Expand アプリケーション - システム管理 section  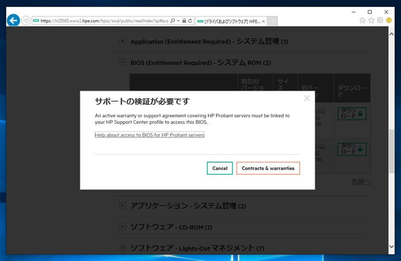(122, 206)
